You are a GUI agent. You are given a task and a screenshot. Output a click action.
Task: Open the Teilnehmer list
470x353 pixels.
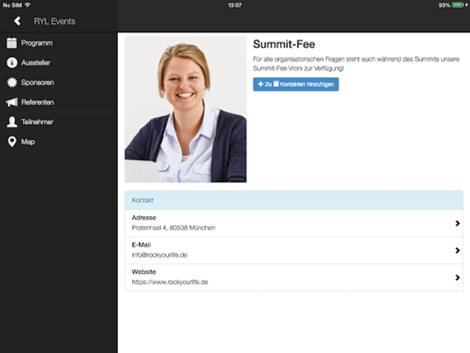tap(59, 122)
